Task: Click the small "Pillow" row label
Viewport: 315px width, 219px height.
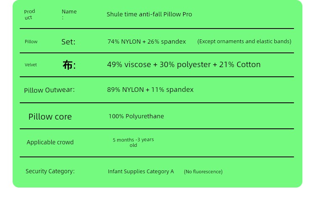Action: click(31, 42)
